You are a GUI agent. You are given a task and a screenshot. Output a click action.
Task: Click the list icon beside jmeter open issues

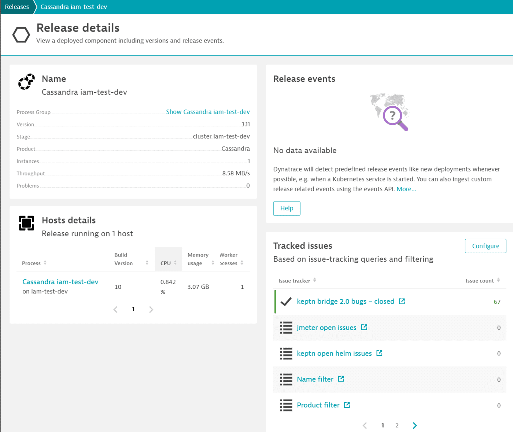[x=286, y=328]
